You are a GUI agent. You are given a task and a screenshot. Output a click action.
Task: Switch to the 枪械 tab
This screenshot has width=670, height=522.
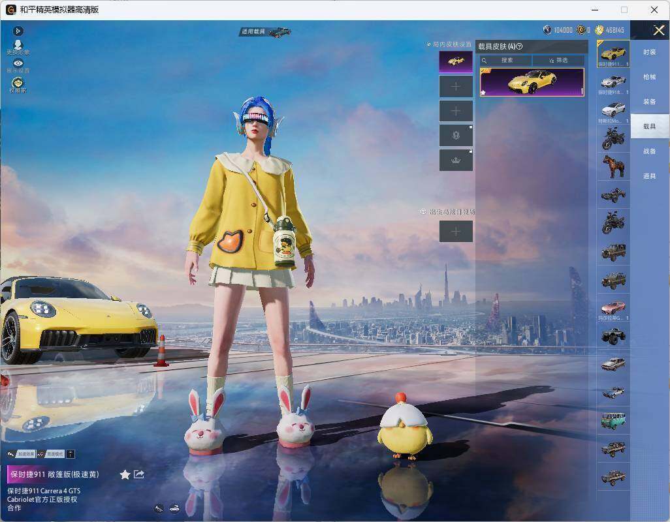point(650,77)
